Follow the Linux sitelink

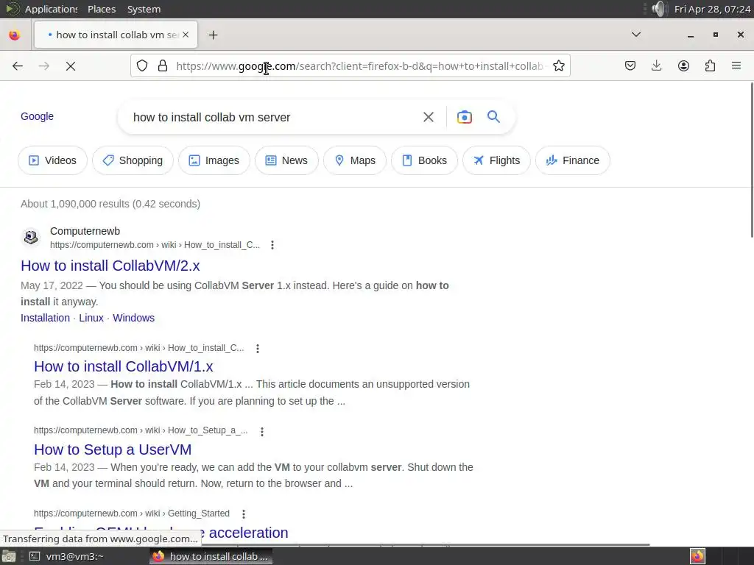click(x=91, y=318)
